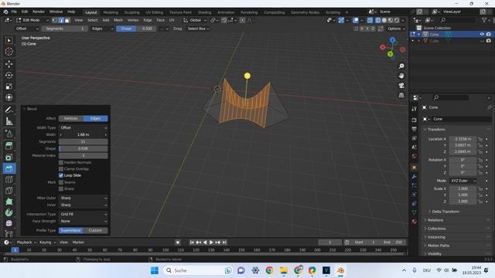
Task: Select the Poly Build tool
Action: click(9, 202)
